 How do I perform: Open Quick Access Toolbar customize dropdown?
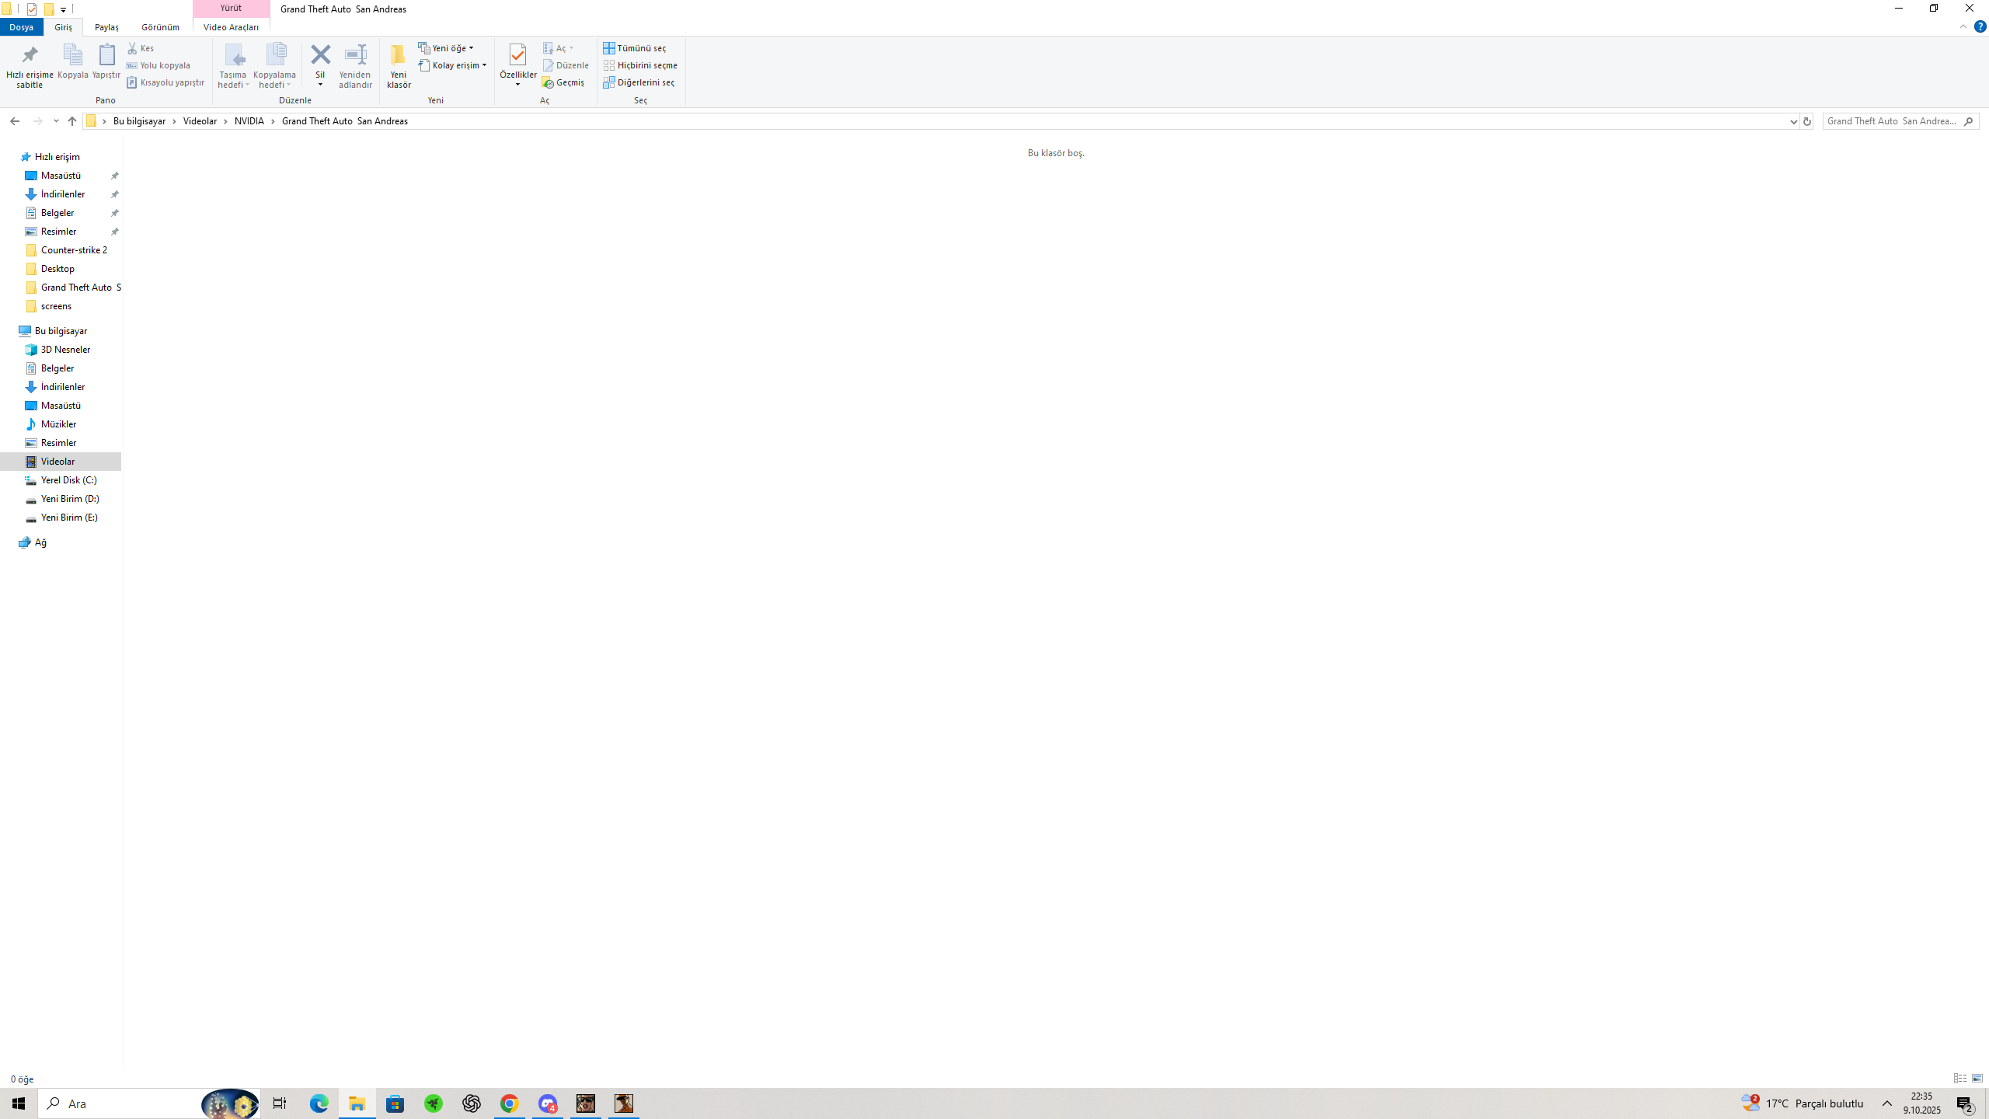(x=64, y=9)
